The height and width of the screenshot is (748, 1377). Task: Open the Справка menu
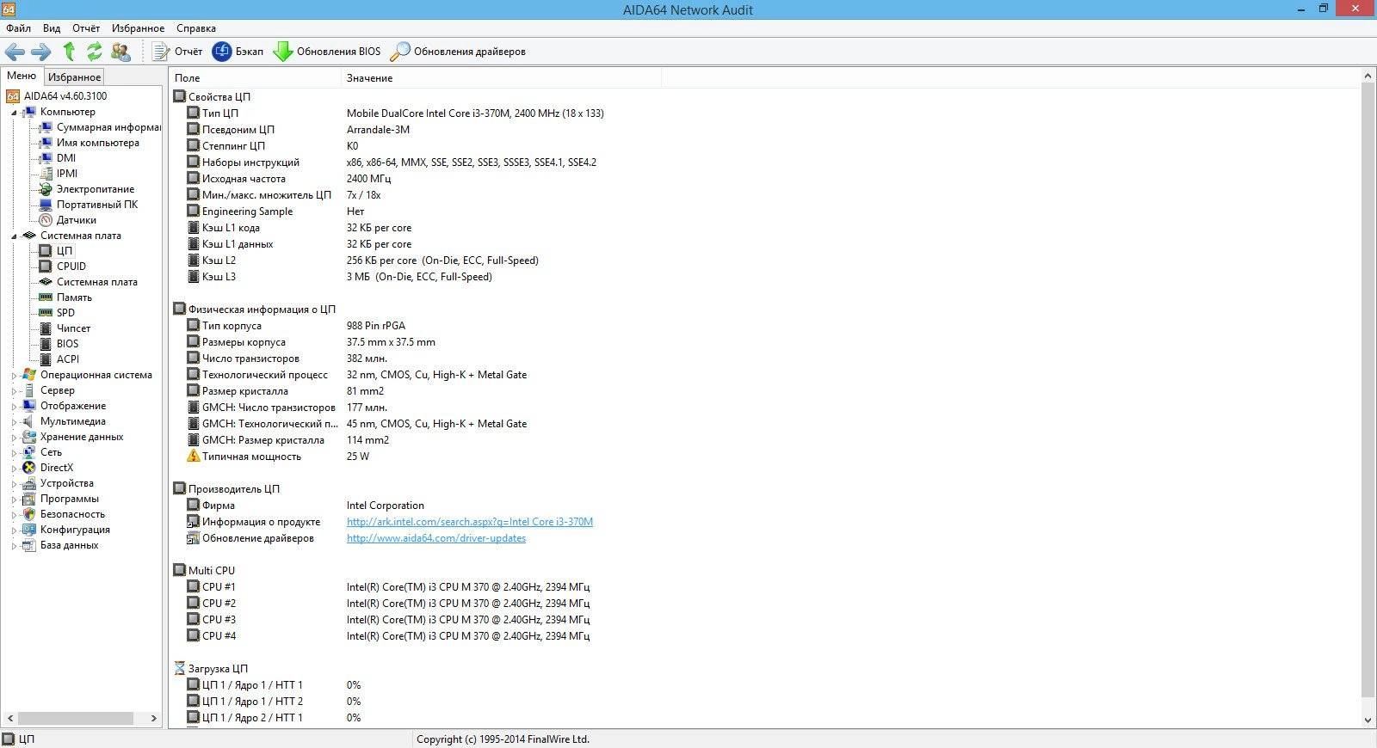pyautogui.click(x=196, y=28)
